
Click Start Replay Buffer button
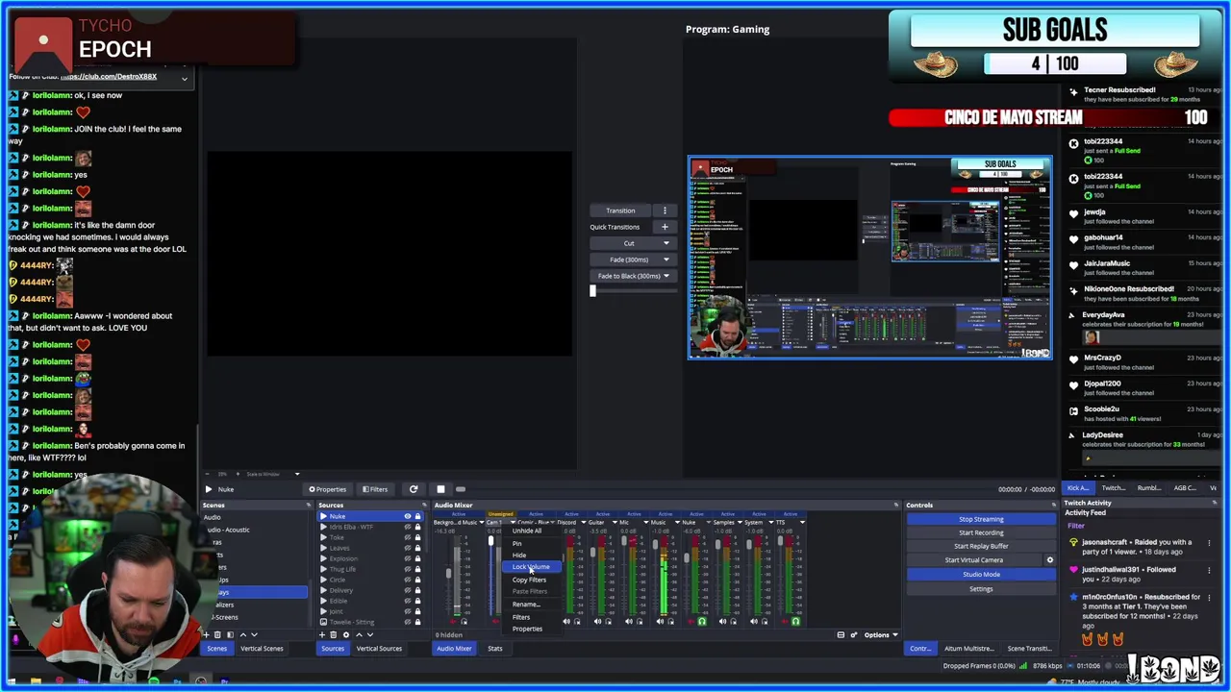point(981,546)
